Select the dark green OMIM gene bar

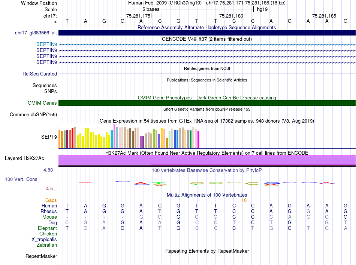click(x=207, y=103)
